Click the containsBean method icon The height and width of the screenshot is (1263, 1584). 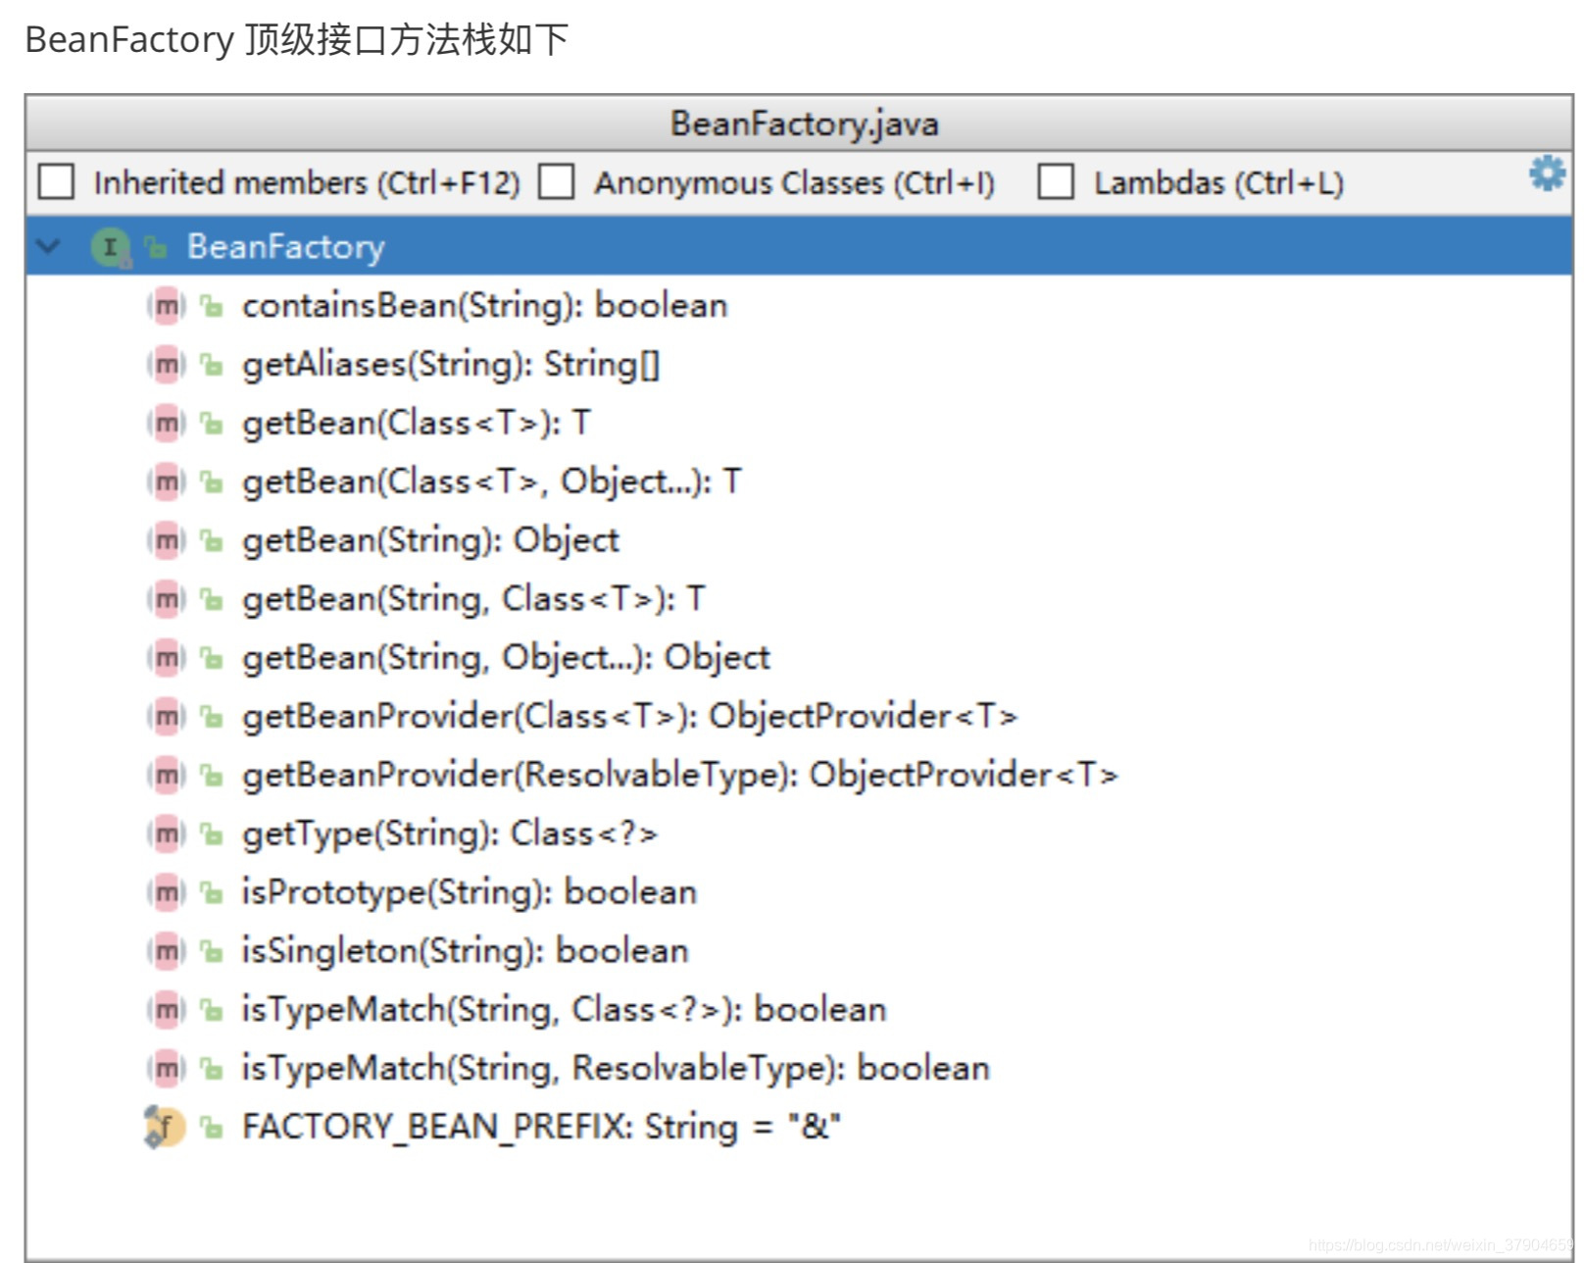tap(166, 306)
